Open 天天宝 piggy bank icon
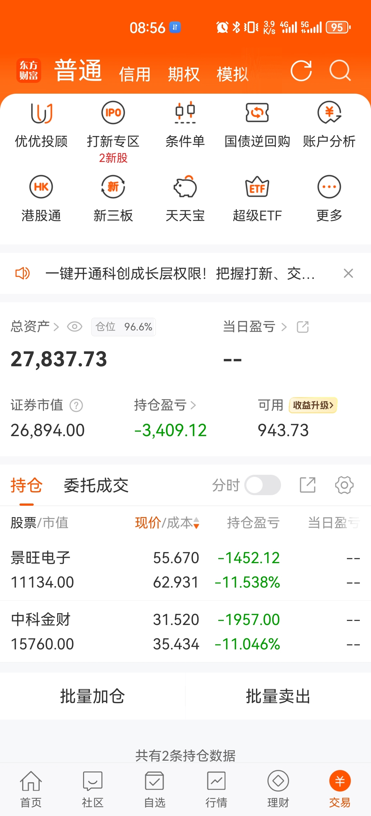 pyautogui.click(x=185, y=187)
